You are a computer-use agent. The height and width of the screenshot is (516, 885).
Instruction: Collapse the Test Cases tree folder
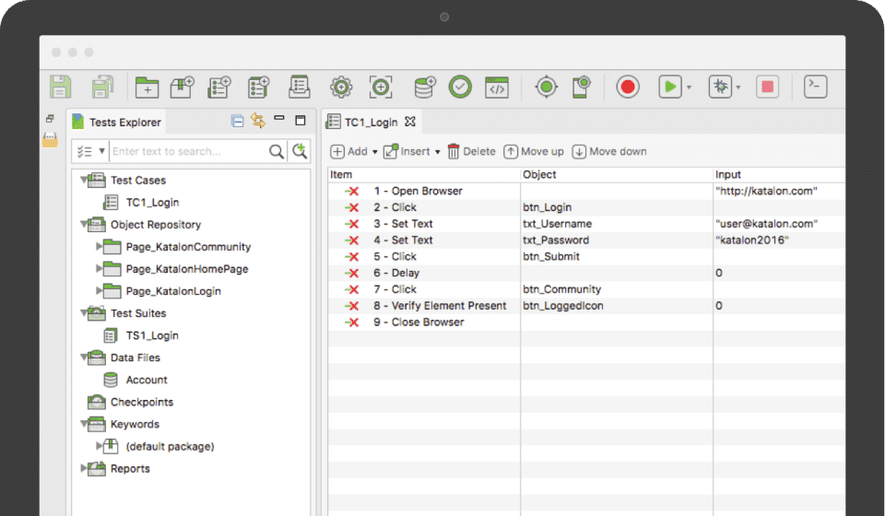[x=84, y=180]
